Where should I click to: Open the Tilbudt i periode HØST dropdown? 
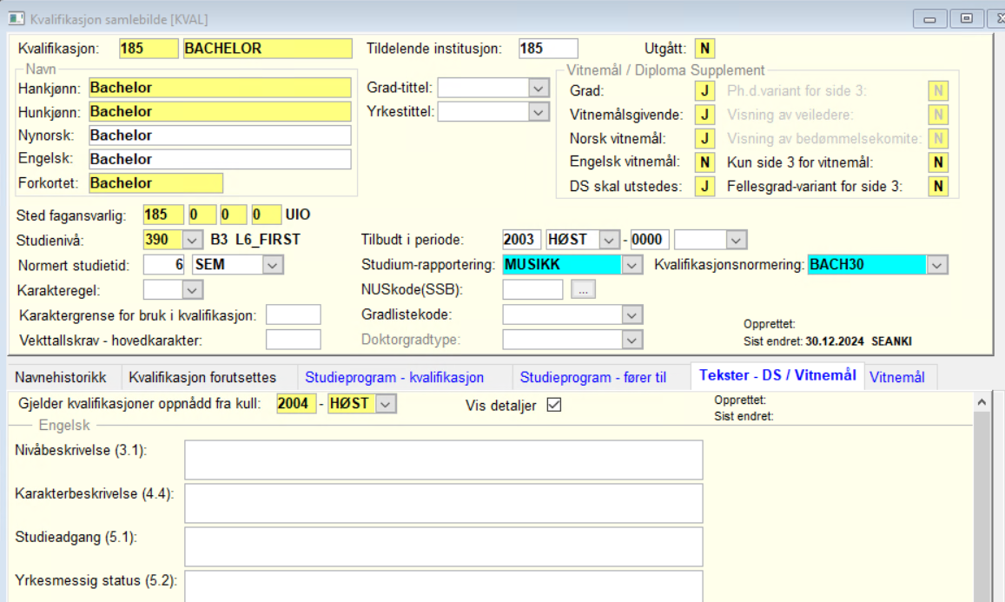(608, 240)
